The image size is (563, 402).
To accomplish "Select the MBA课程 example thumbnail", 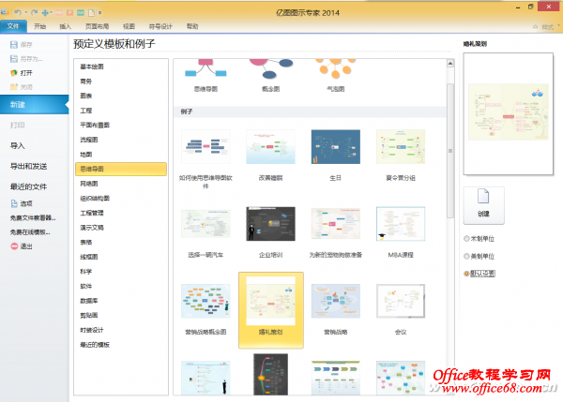I will tap(401, 224).
